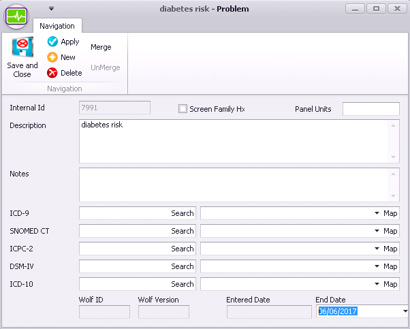Viewport: 410px width, 329px height.
Task: Expand the ICD-10 mapping dropdown
Action: (377, 284)
